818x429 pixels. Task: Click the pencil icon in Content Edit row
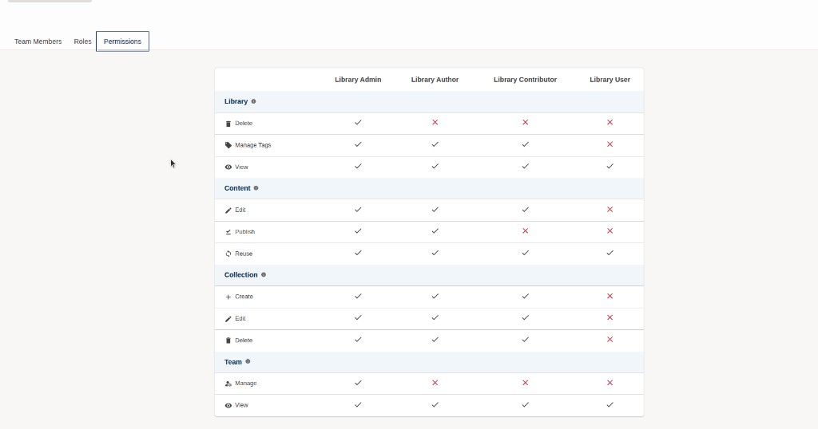pos(228,211)
